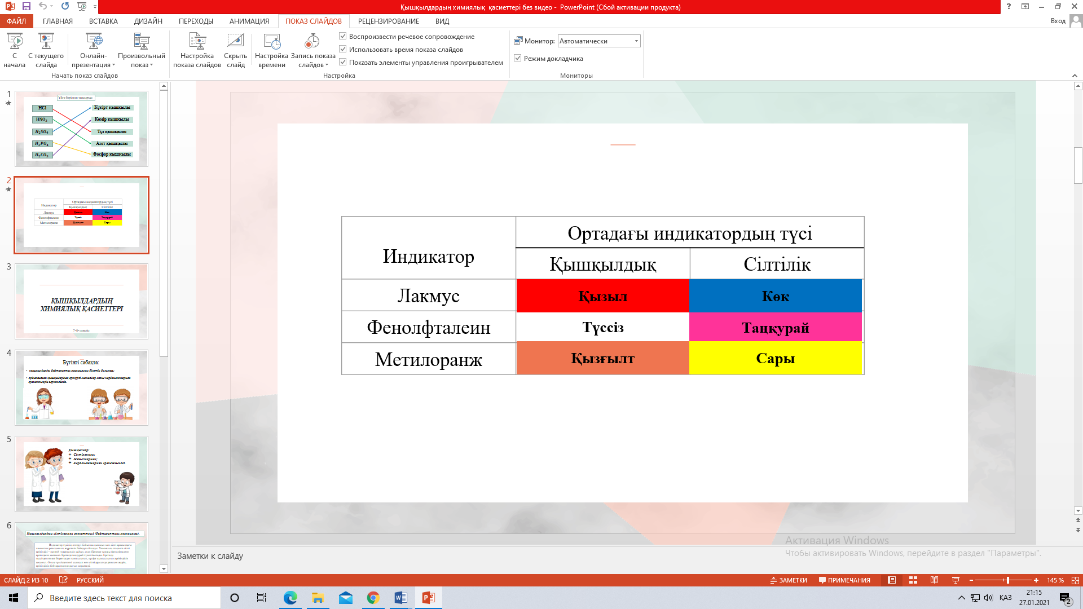Open the АНИМАЦИЯ ribbon tab

click(249, 21)
